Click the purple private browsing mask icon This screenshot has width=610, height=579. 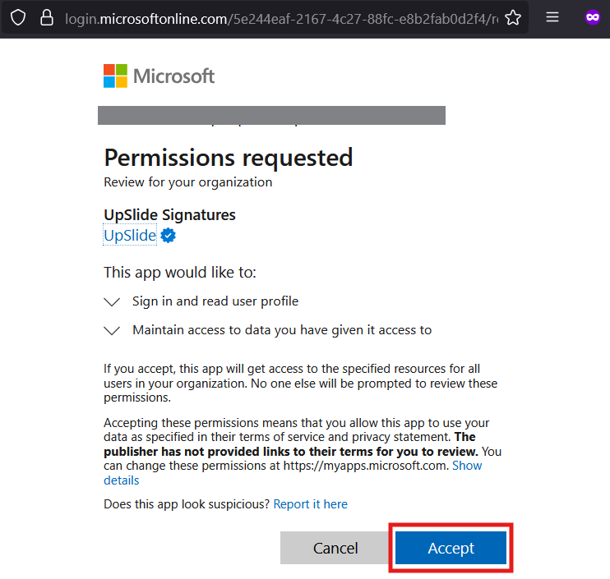point(593,17)
